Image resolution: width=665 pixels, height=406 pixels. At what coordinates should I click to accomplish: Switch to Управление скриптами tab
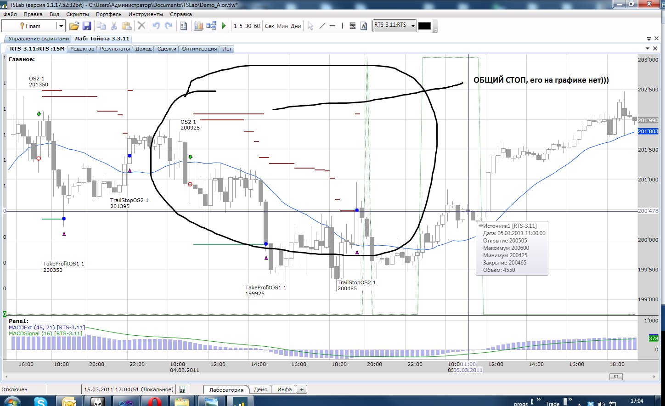[39, 39]
